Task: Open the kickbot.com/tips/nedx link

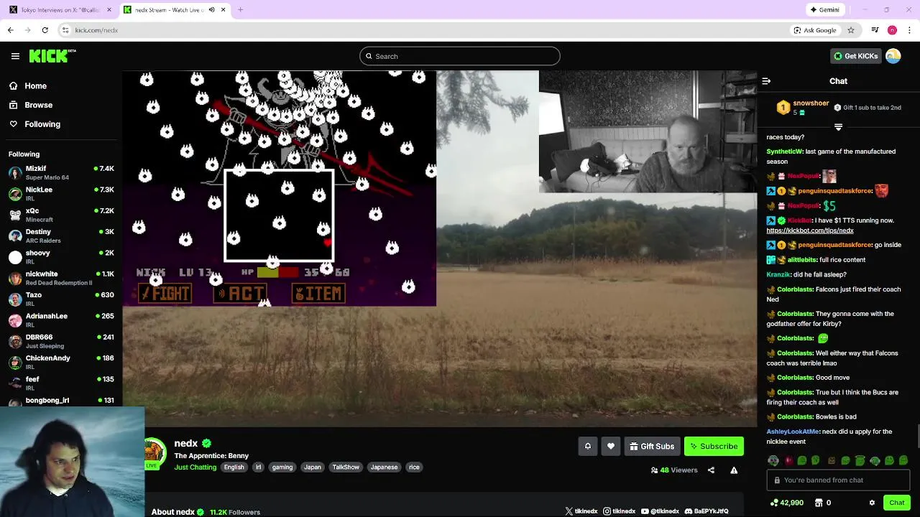Action: point(810,230)
